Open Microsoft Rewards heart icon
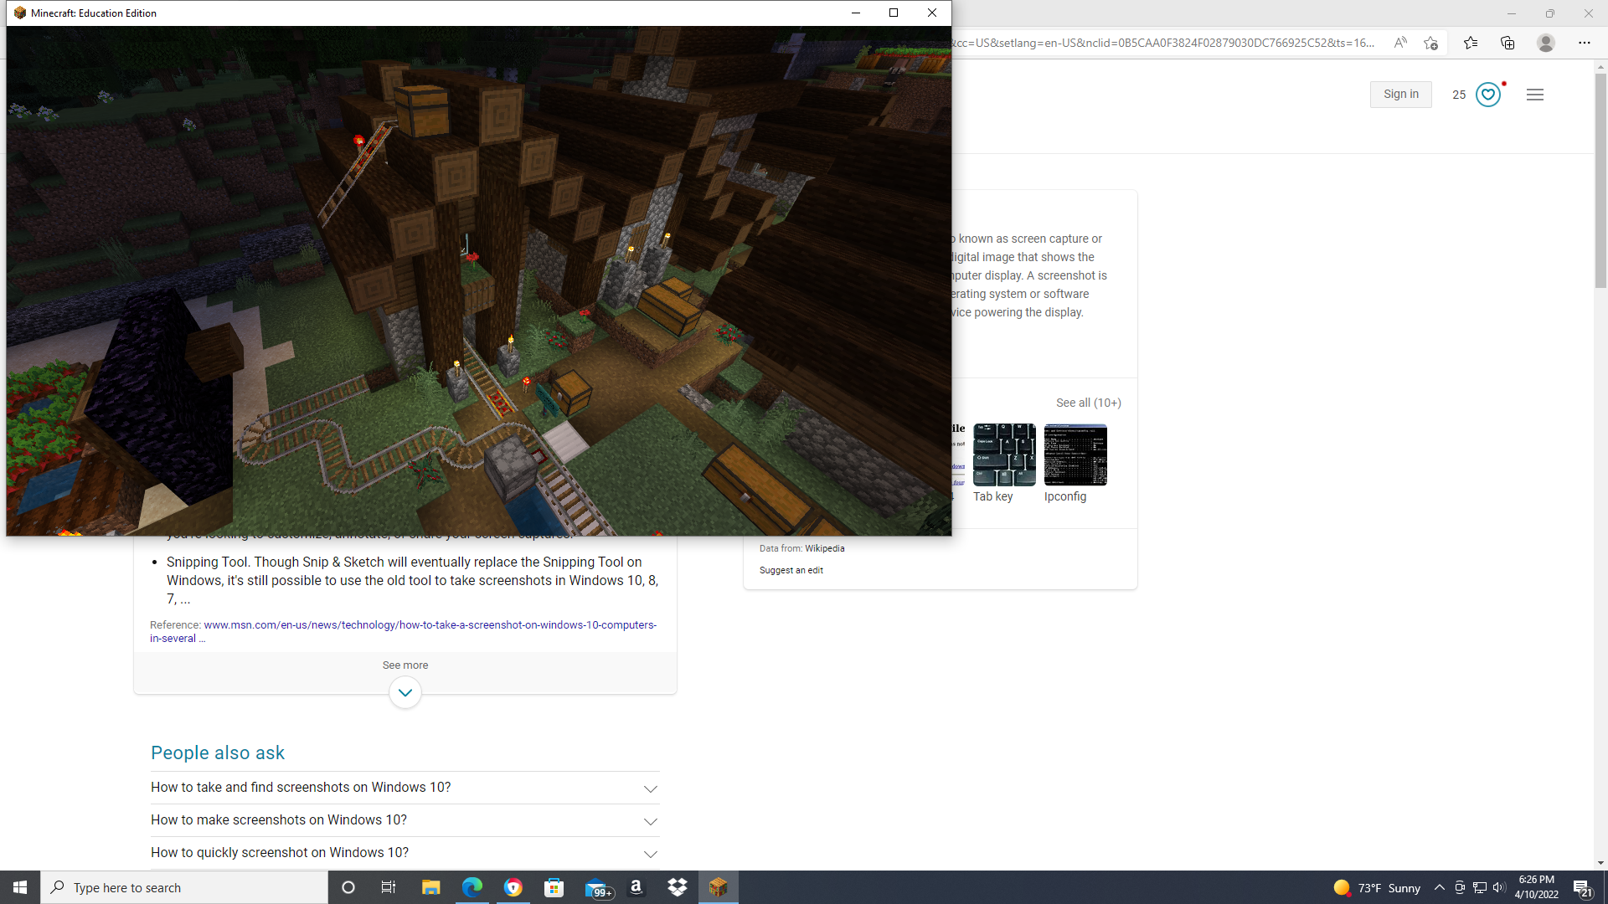Image resolution: width=1608 pixels, height=904 pixels. [x=1488, y=95]
